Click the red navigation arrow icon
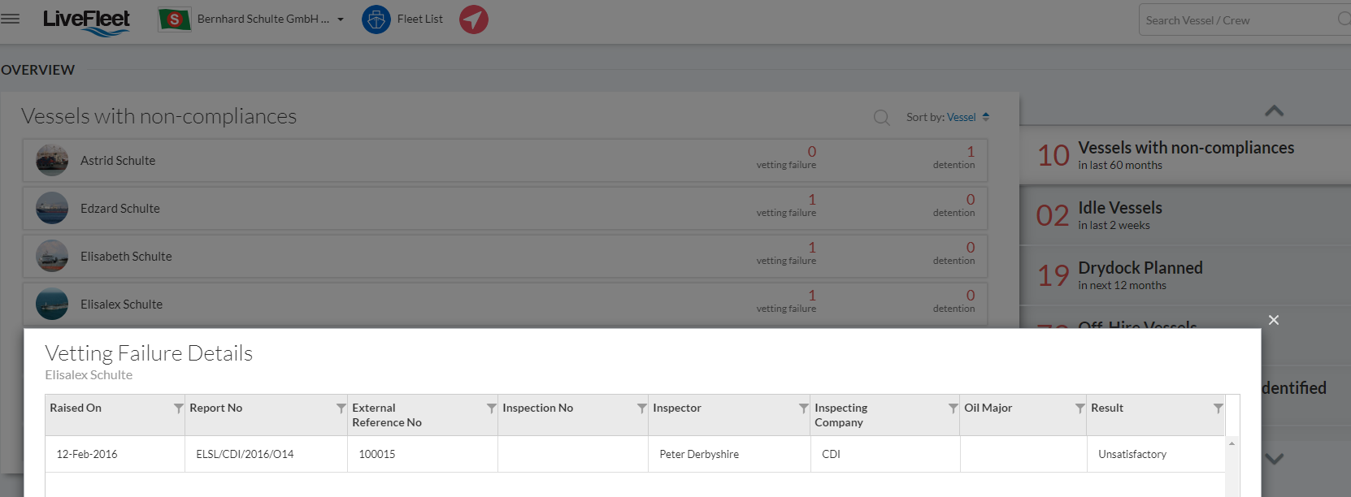Screen dimensions: 1351x497 (x=474, y=19)
